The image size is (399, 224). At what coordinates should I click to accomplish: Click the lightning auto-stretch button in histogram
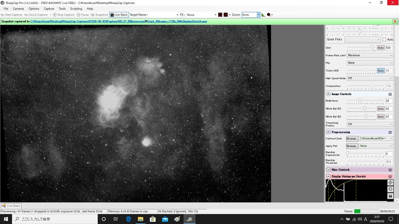390,182
